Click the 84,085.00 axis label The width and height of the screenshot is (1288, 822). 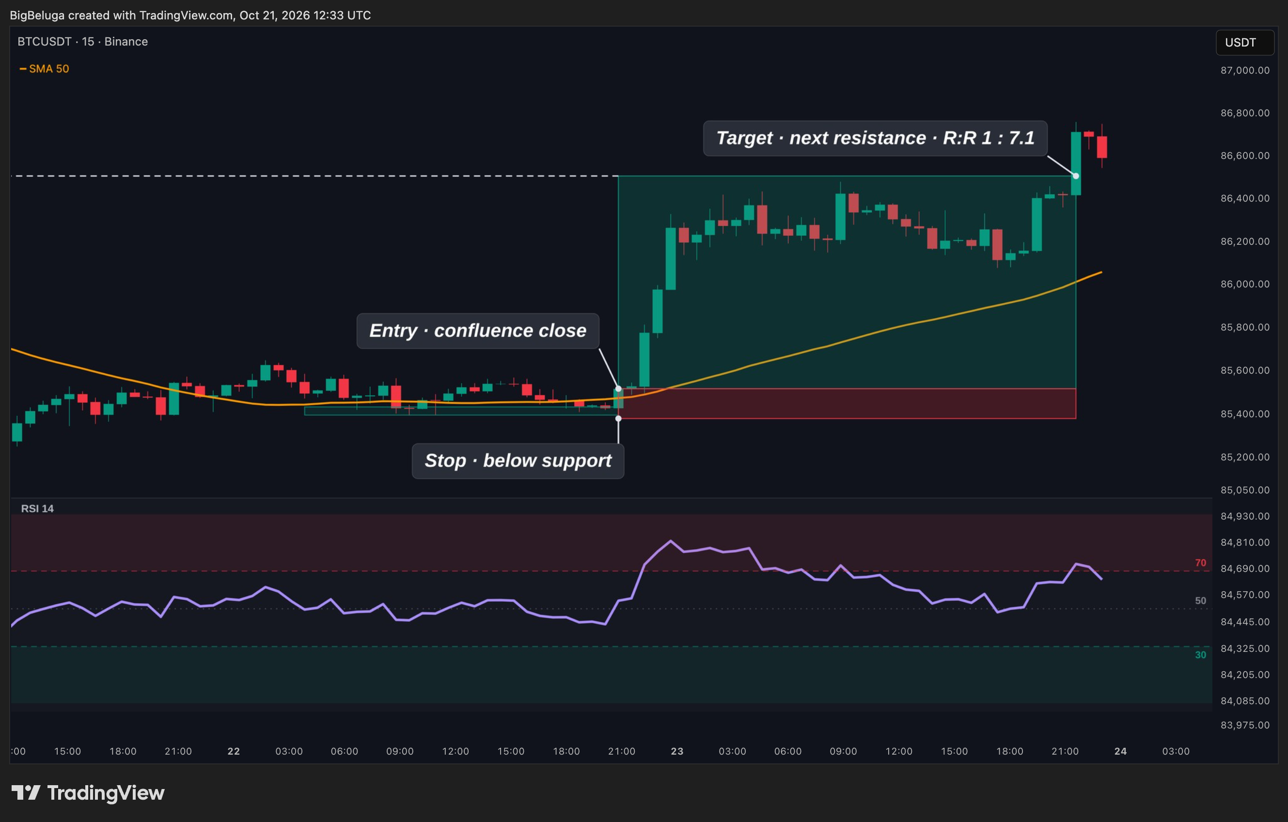(1245, 701)
